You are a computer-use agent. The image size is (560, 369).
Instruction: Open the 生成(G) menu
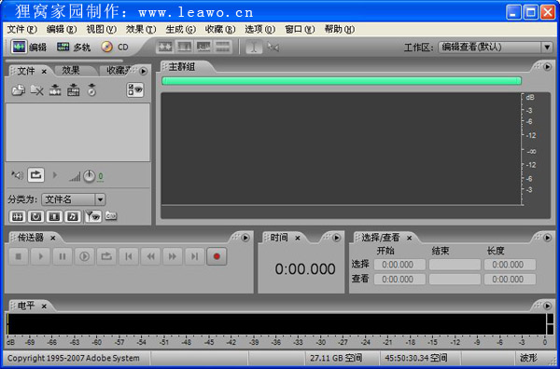coord(181,29)
